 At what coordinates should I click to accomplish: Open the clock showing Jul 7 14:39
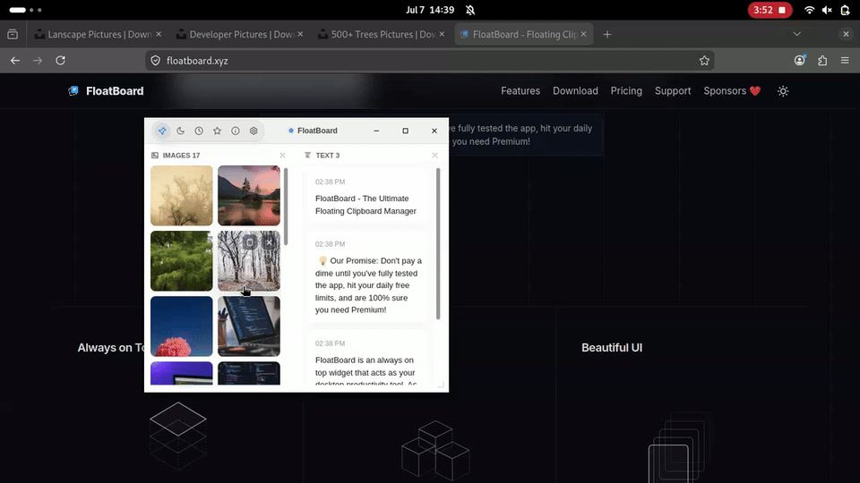430,10
